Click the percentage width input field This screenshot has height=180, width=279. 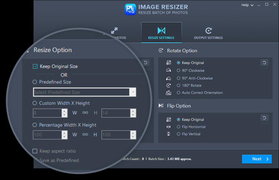(x=47, y=135)
